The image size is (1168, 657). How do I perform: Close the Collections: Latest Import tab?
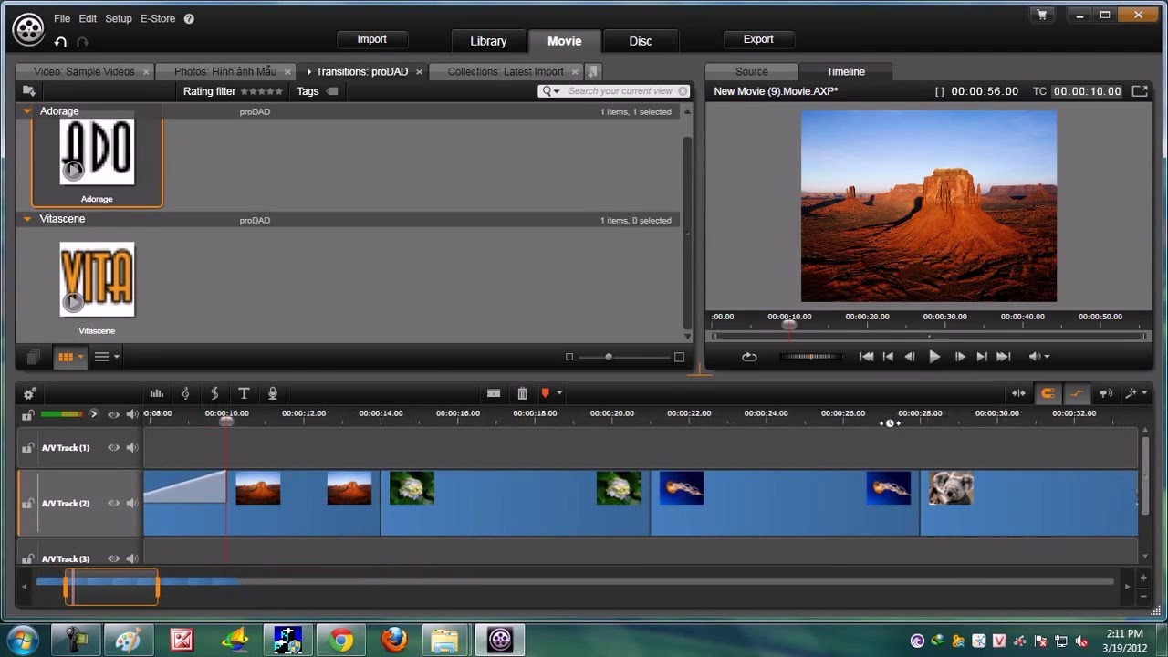576,71
